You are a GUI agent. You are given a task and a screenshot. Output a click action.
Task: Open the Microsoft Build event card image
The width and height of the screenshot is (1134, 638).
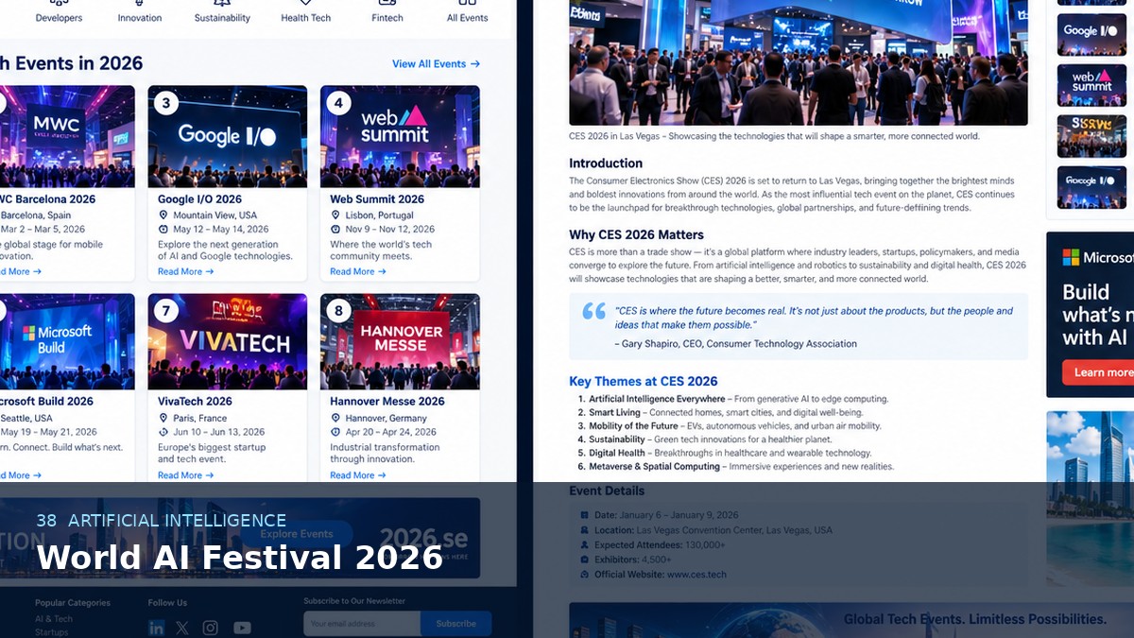(x=67, y=341)
